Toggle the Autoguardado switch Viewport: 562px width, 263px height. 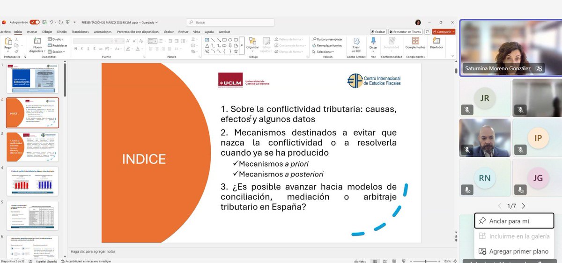click(x=35, y=22)
